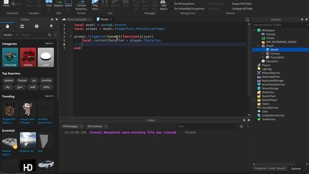Select ReplicatedStorage in Explorer
Viewport: 309px width, 174px height.
pos(272,81)
